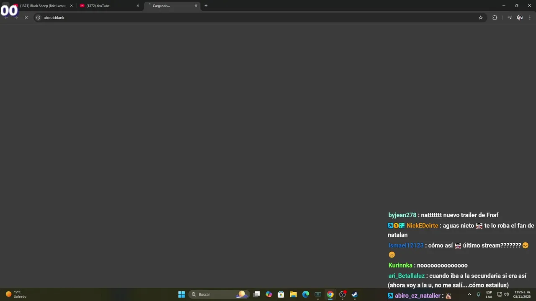The image size is (536, 301).
Task: Open the clock showing 11:26 a. m.
Action: point(522,294)
